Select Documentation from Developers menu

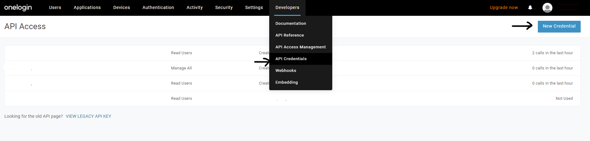291,24
